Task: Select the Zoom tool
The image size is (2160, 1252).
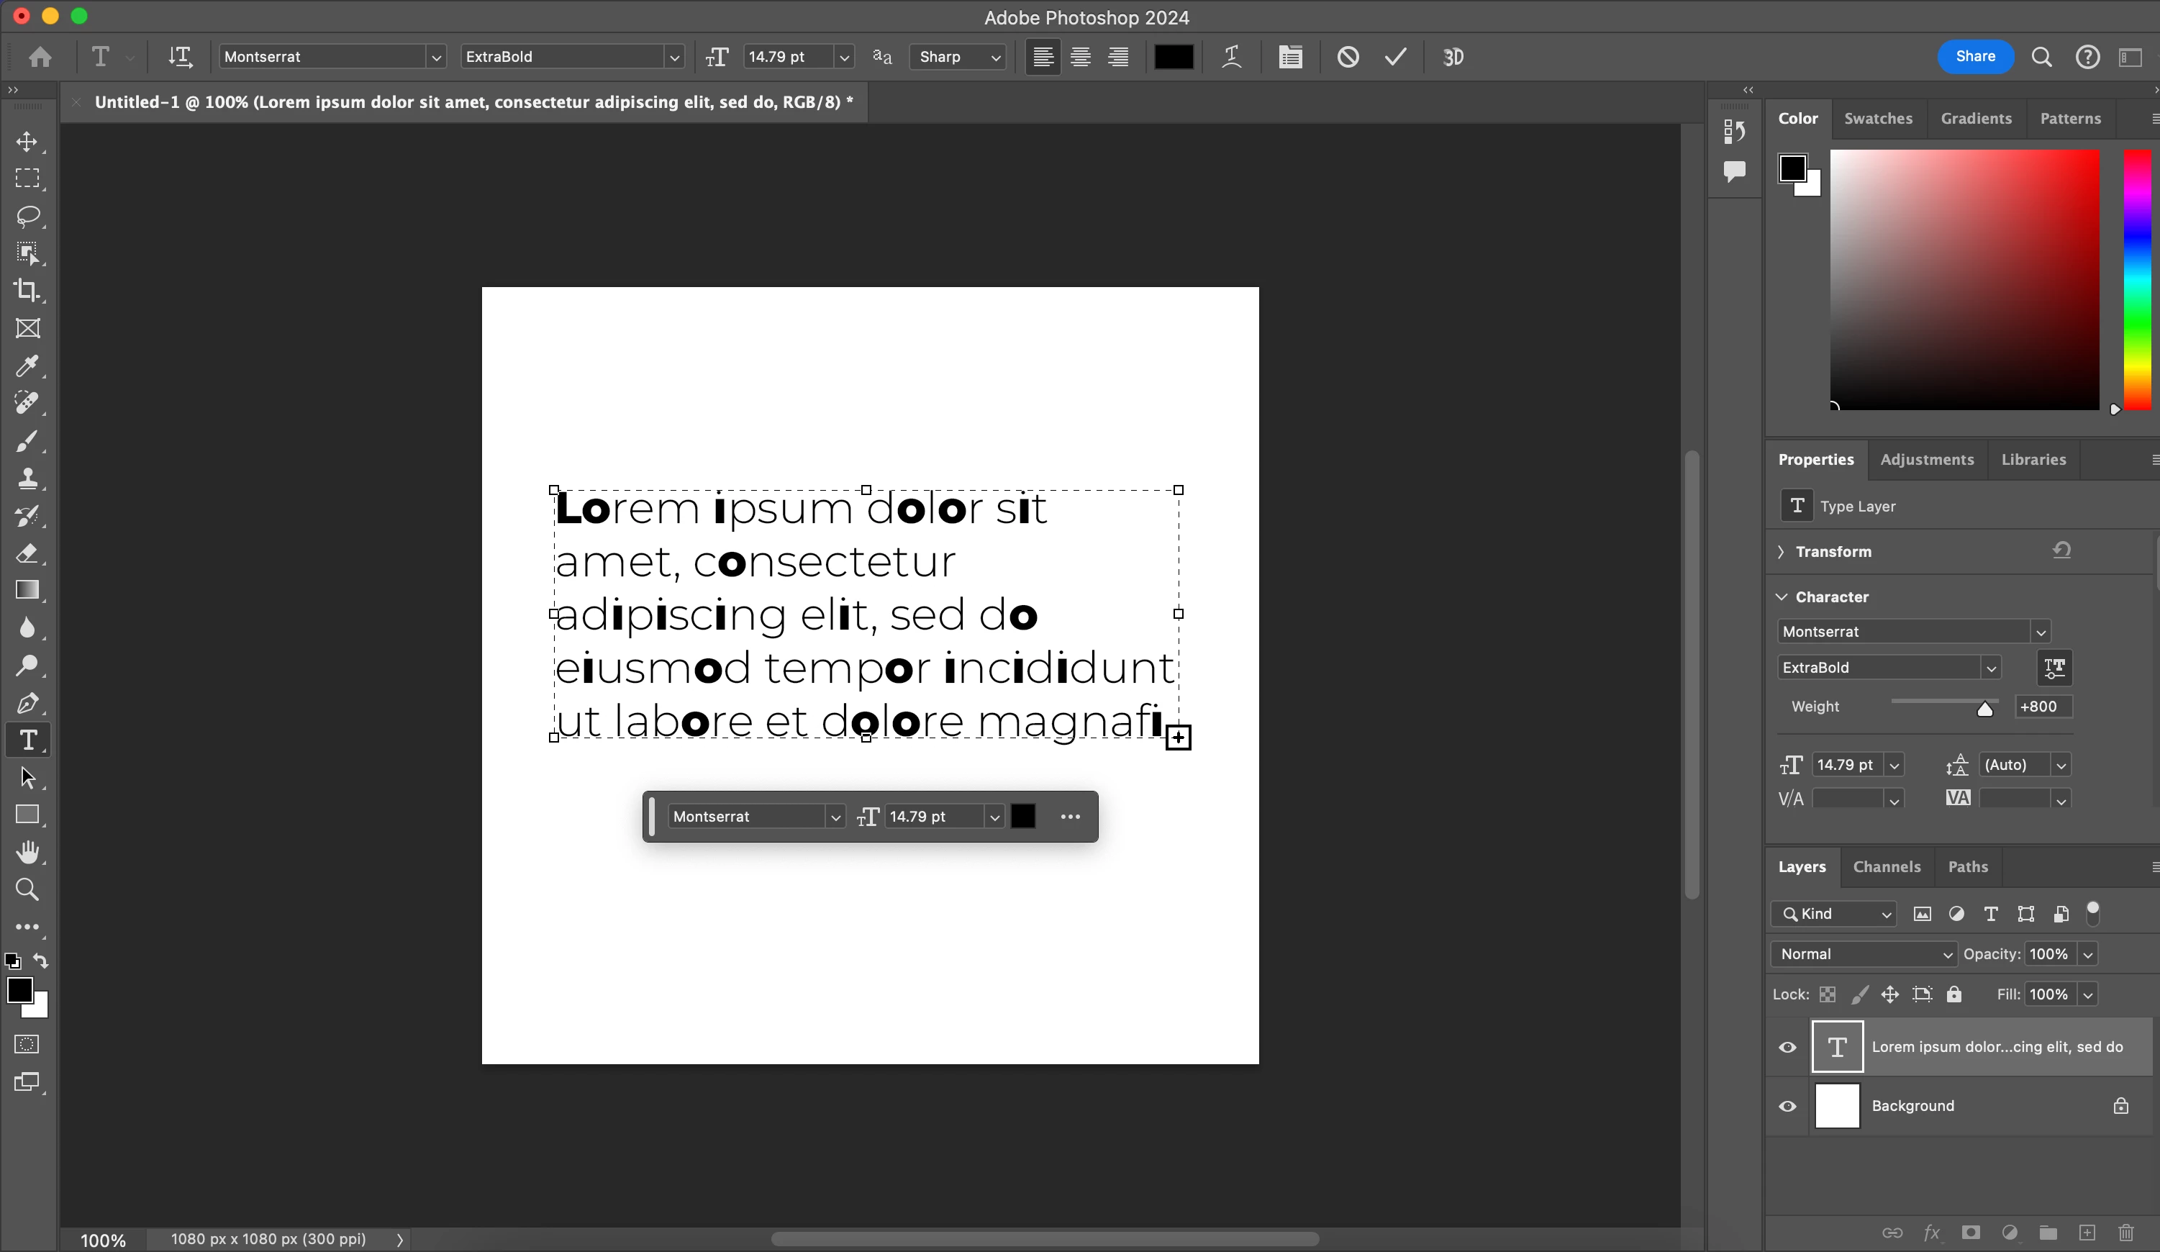Action: point(27,889)
